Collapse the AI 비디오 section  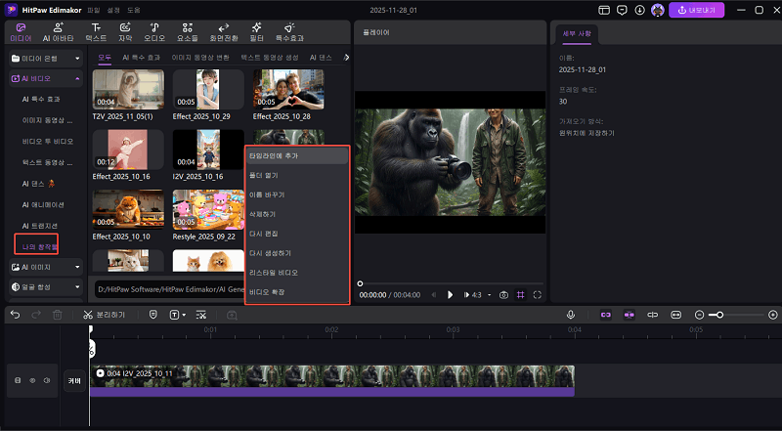(75, 78)
